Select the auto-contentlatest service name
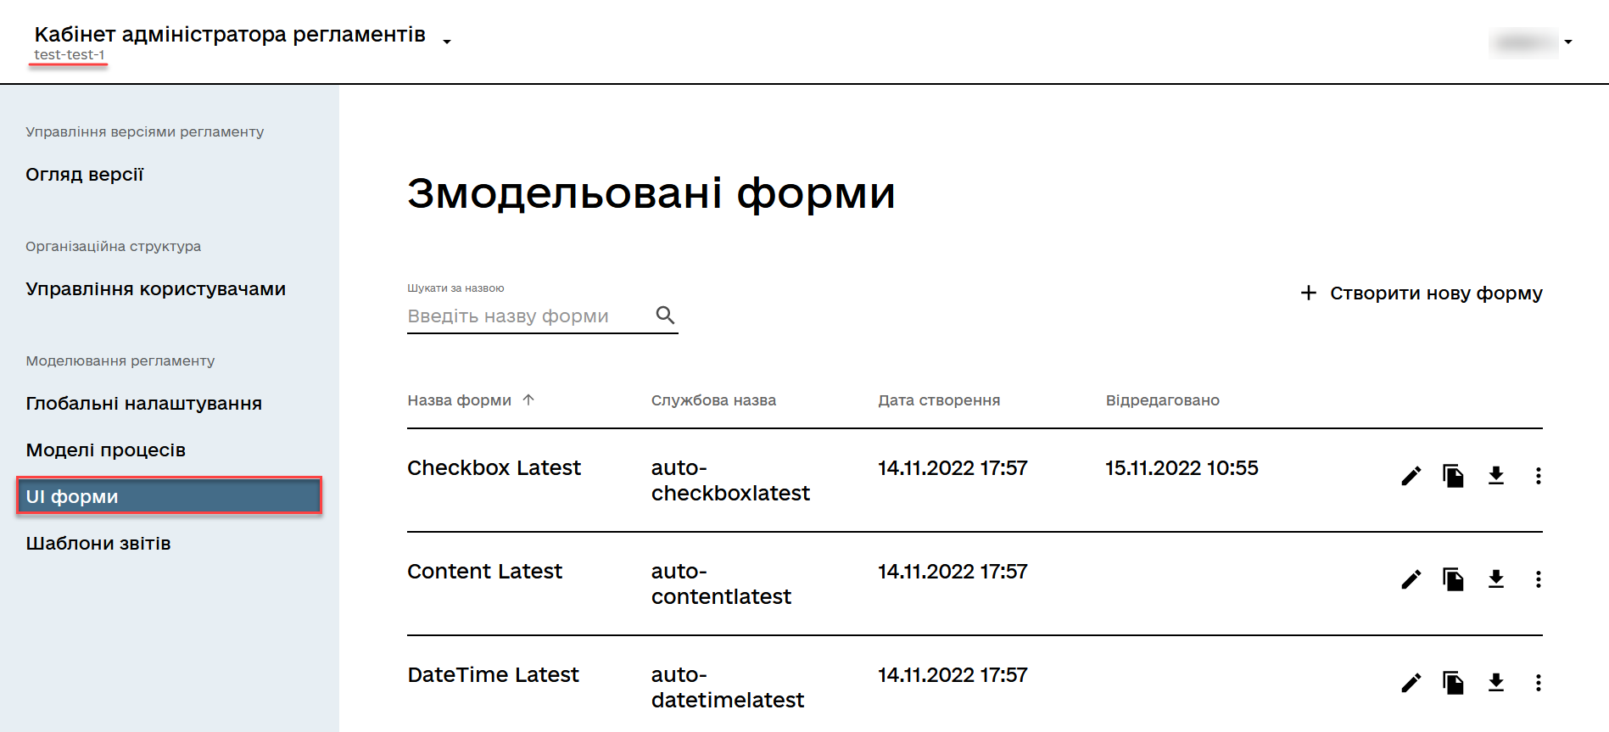The height and width of the screenshot is (732, 1609). coord(721,584)
